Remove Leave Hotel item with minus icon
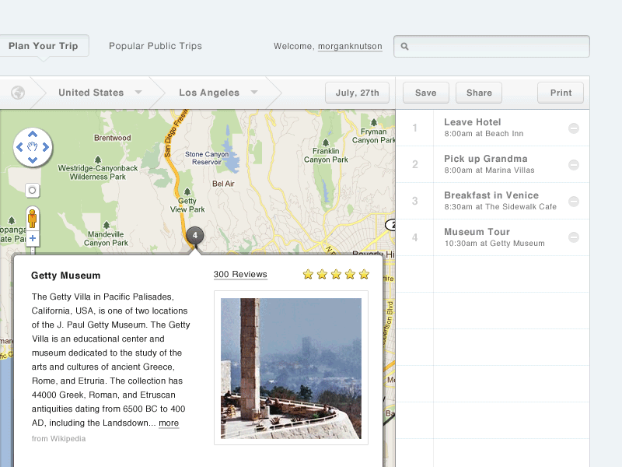 point(574,128)
